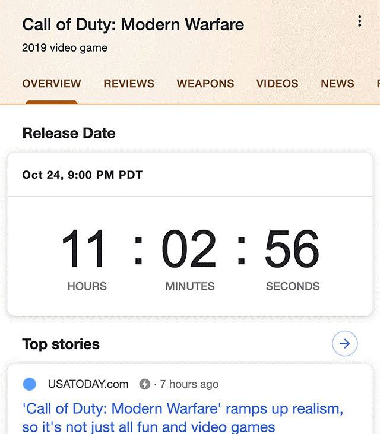This screenshot has width=380, height=434.
Task: Select the OVERVIEW tab
Action: [x=52, y=84]
